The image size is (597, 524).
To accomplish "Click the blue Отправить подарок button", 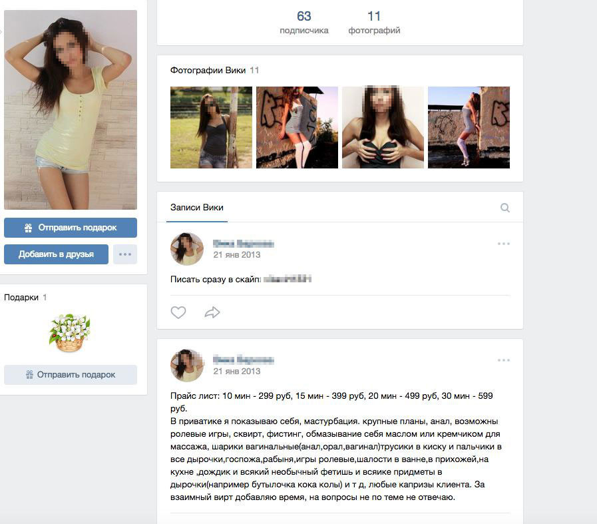I will point(71,228).
